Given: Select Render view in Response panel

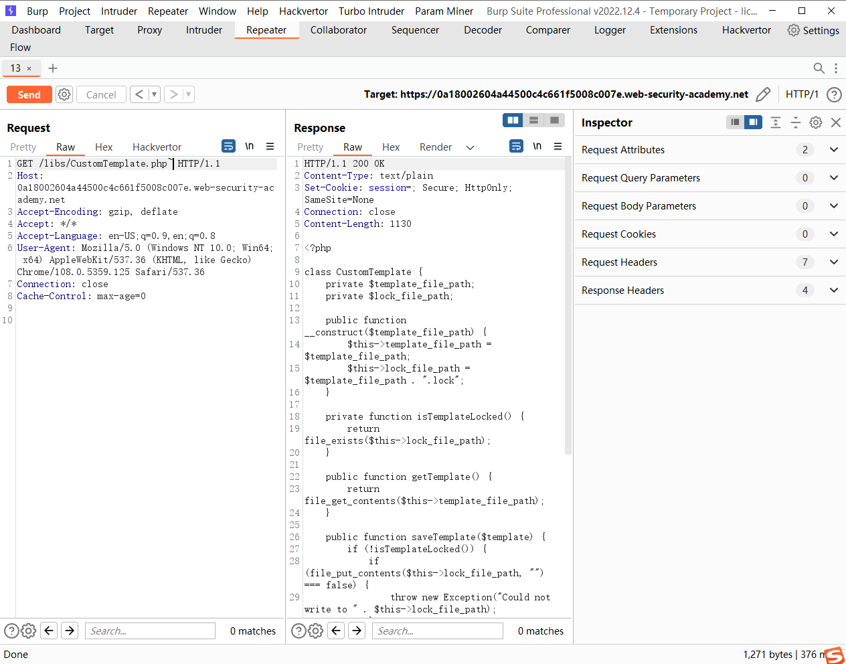Looking at the screenshot, I should click(x=436, y=147).
